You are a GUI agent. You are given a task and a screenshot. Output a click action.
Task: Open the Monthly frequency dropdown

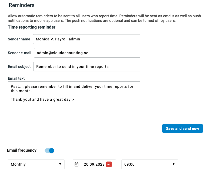[x=36, y=164]
